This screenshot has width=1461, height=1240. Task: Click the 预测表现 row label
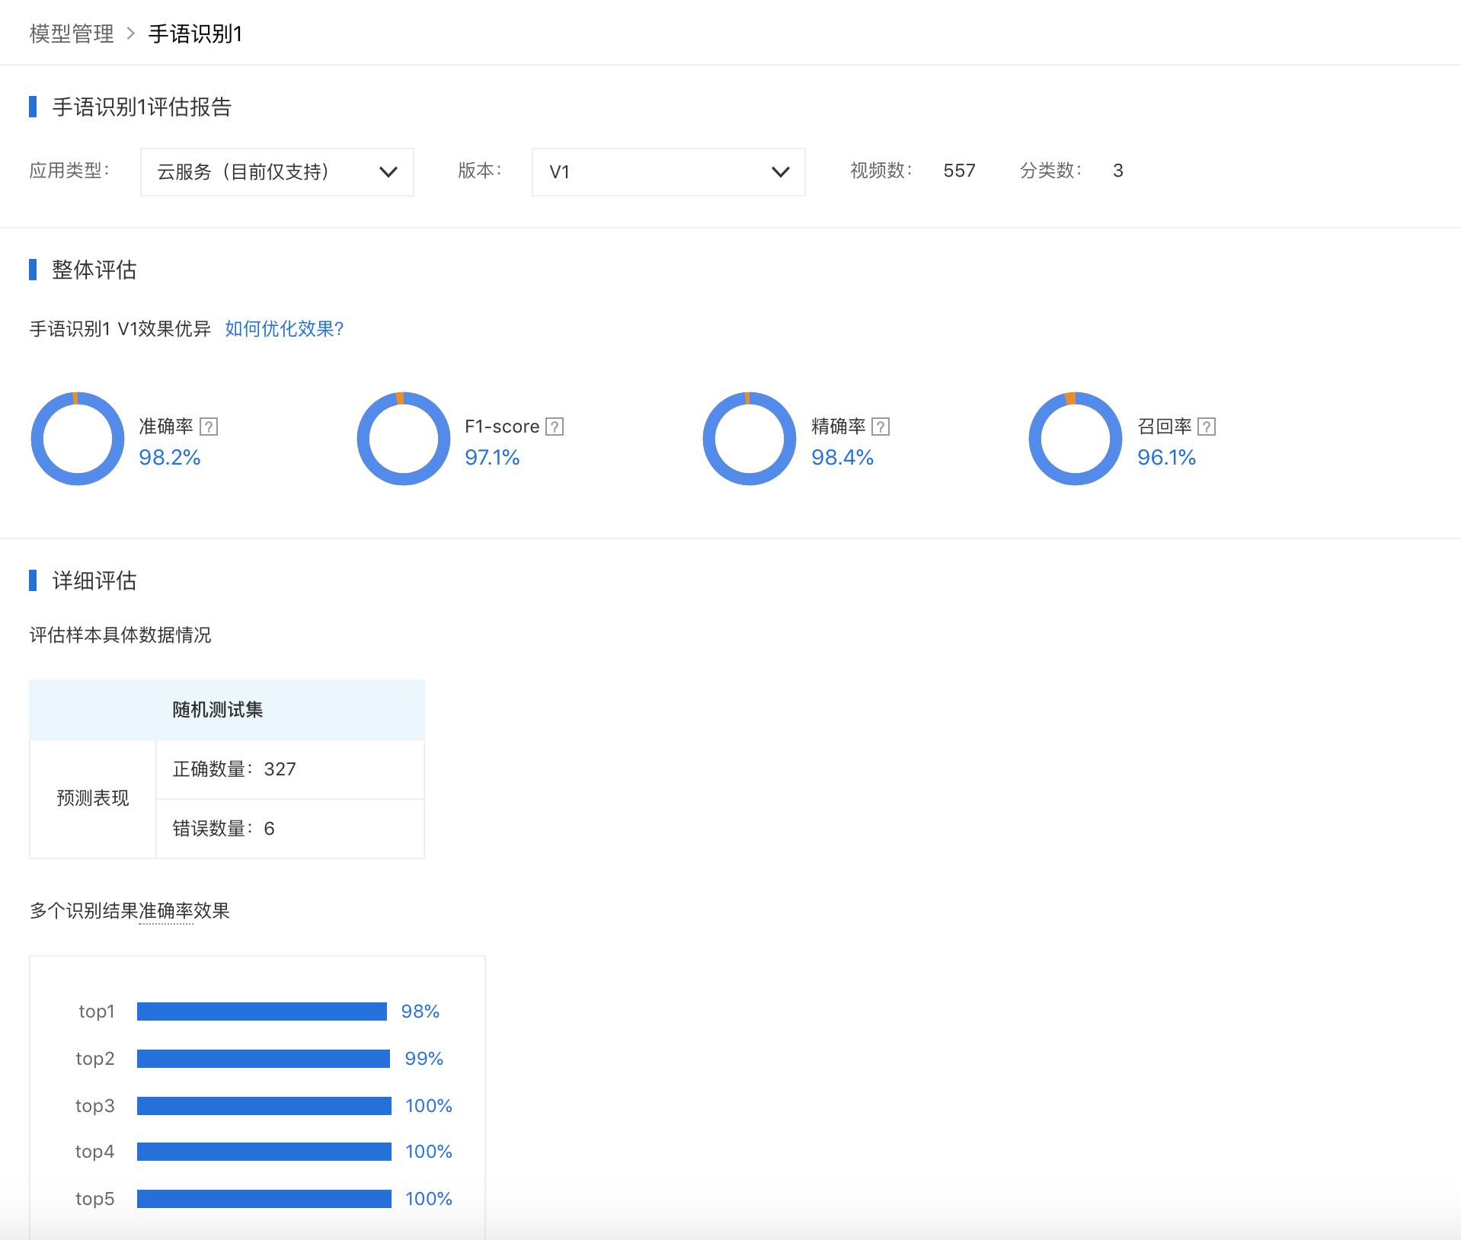click(x=93, y=798)
